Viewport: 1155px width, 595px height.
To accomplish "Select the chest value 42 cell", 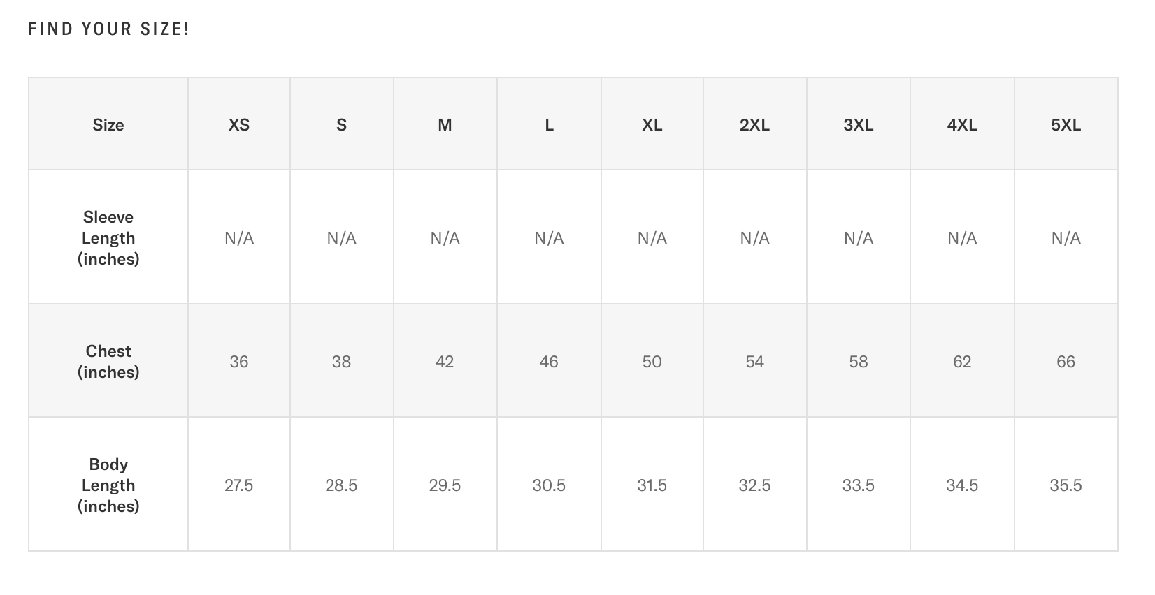I will pos(445,361).
